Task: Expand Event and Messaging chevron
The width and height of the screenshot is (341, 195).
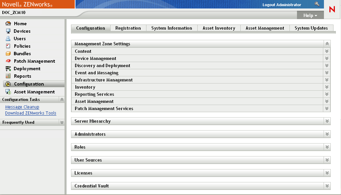Action: [327, 73]
